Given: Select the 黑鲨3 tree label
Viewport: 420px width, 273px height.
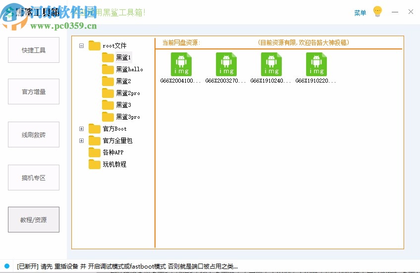Looking at the screenshot, I should coord(123,105).
